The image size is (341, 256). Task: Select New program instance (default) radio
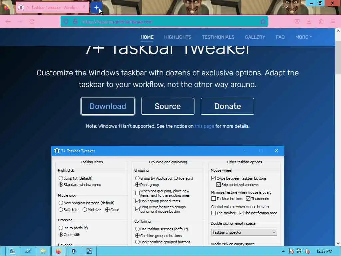point(61,203)
